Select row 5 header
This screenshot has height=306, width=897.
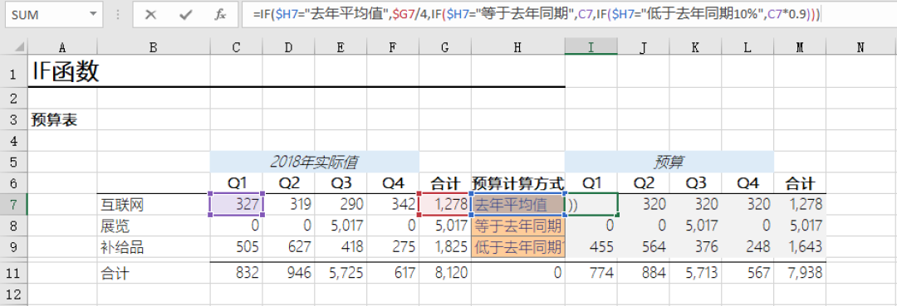pos(14,163)
